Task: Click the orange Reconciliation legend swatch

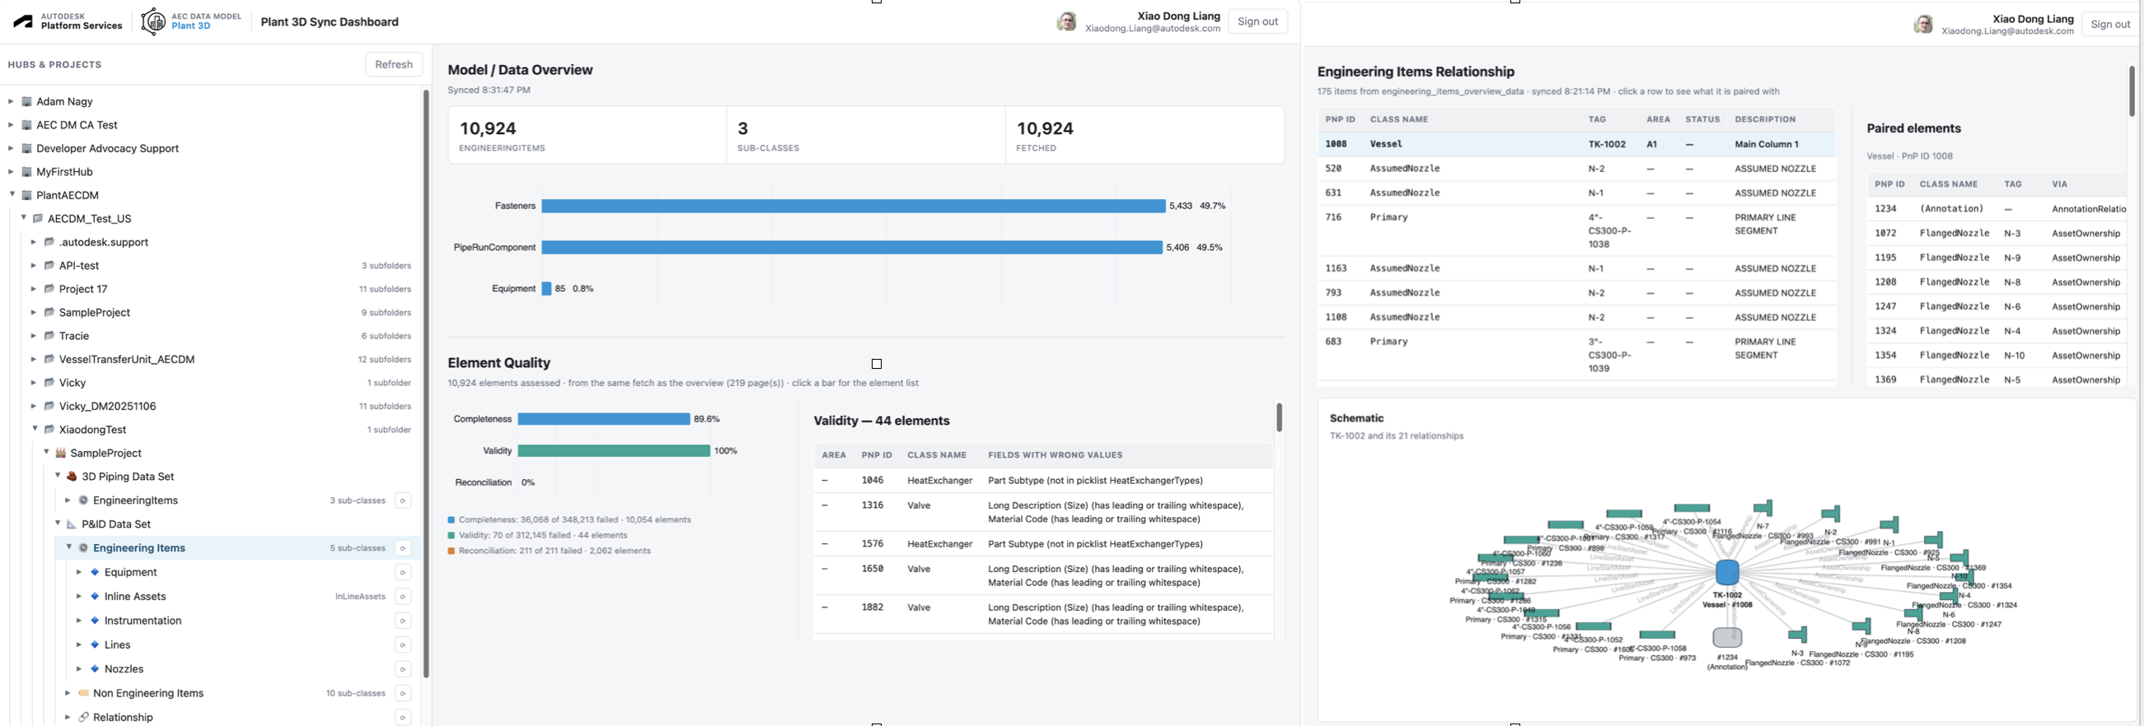Action: point(451,551)
